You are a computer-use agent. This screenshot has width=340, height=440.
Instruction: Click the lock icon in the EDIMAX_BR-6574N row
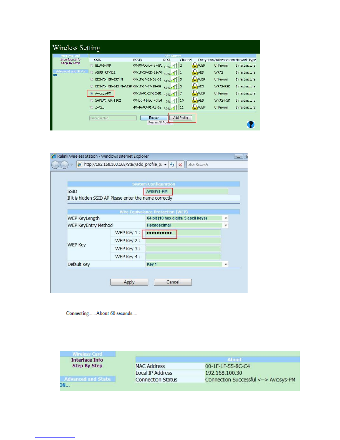(195, 79)
